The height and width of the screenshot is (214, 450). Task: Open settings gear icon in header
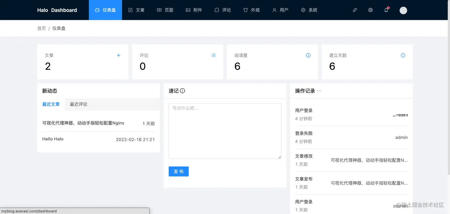[371, 10]
